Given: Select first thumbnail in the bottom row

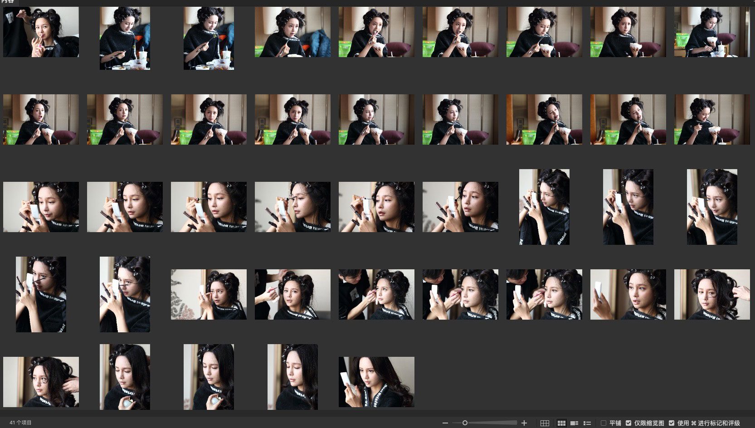Looking at the screenshot, I should tap(41, 382).
